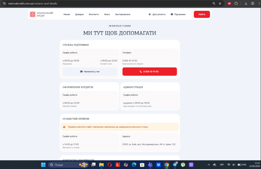The height and width of the screenshot is (169, 261).
Task: Open File Explorer from the taskbar
Action: coord(101,165)
